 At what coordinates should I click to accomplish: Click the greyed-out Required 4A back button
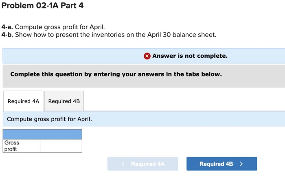tap(142, 164)
